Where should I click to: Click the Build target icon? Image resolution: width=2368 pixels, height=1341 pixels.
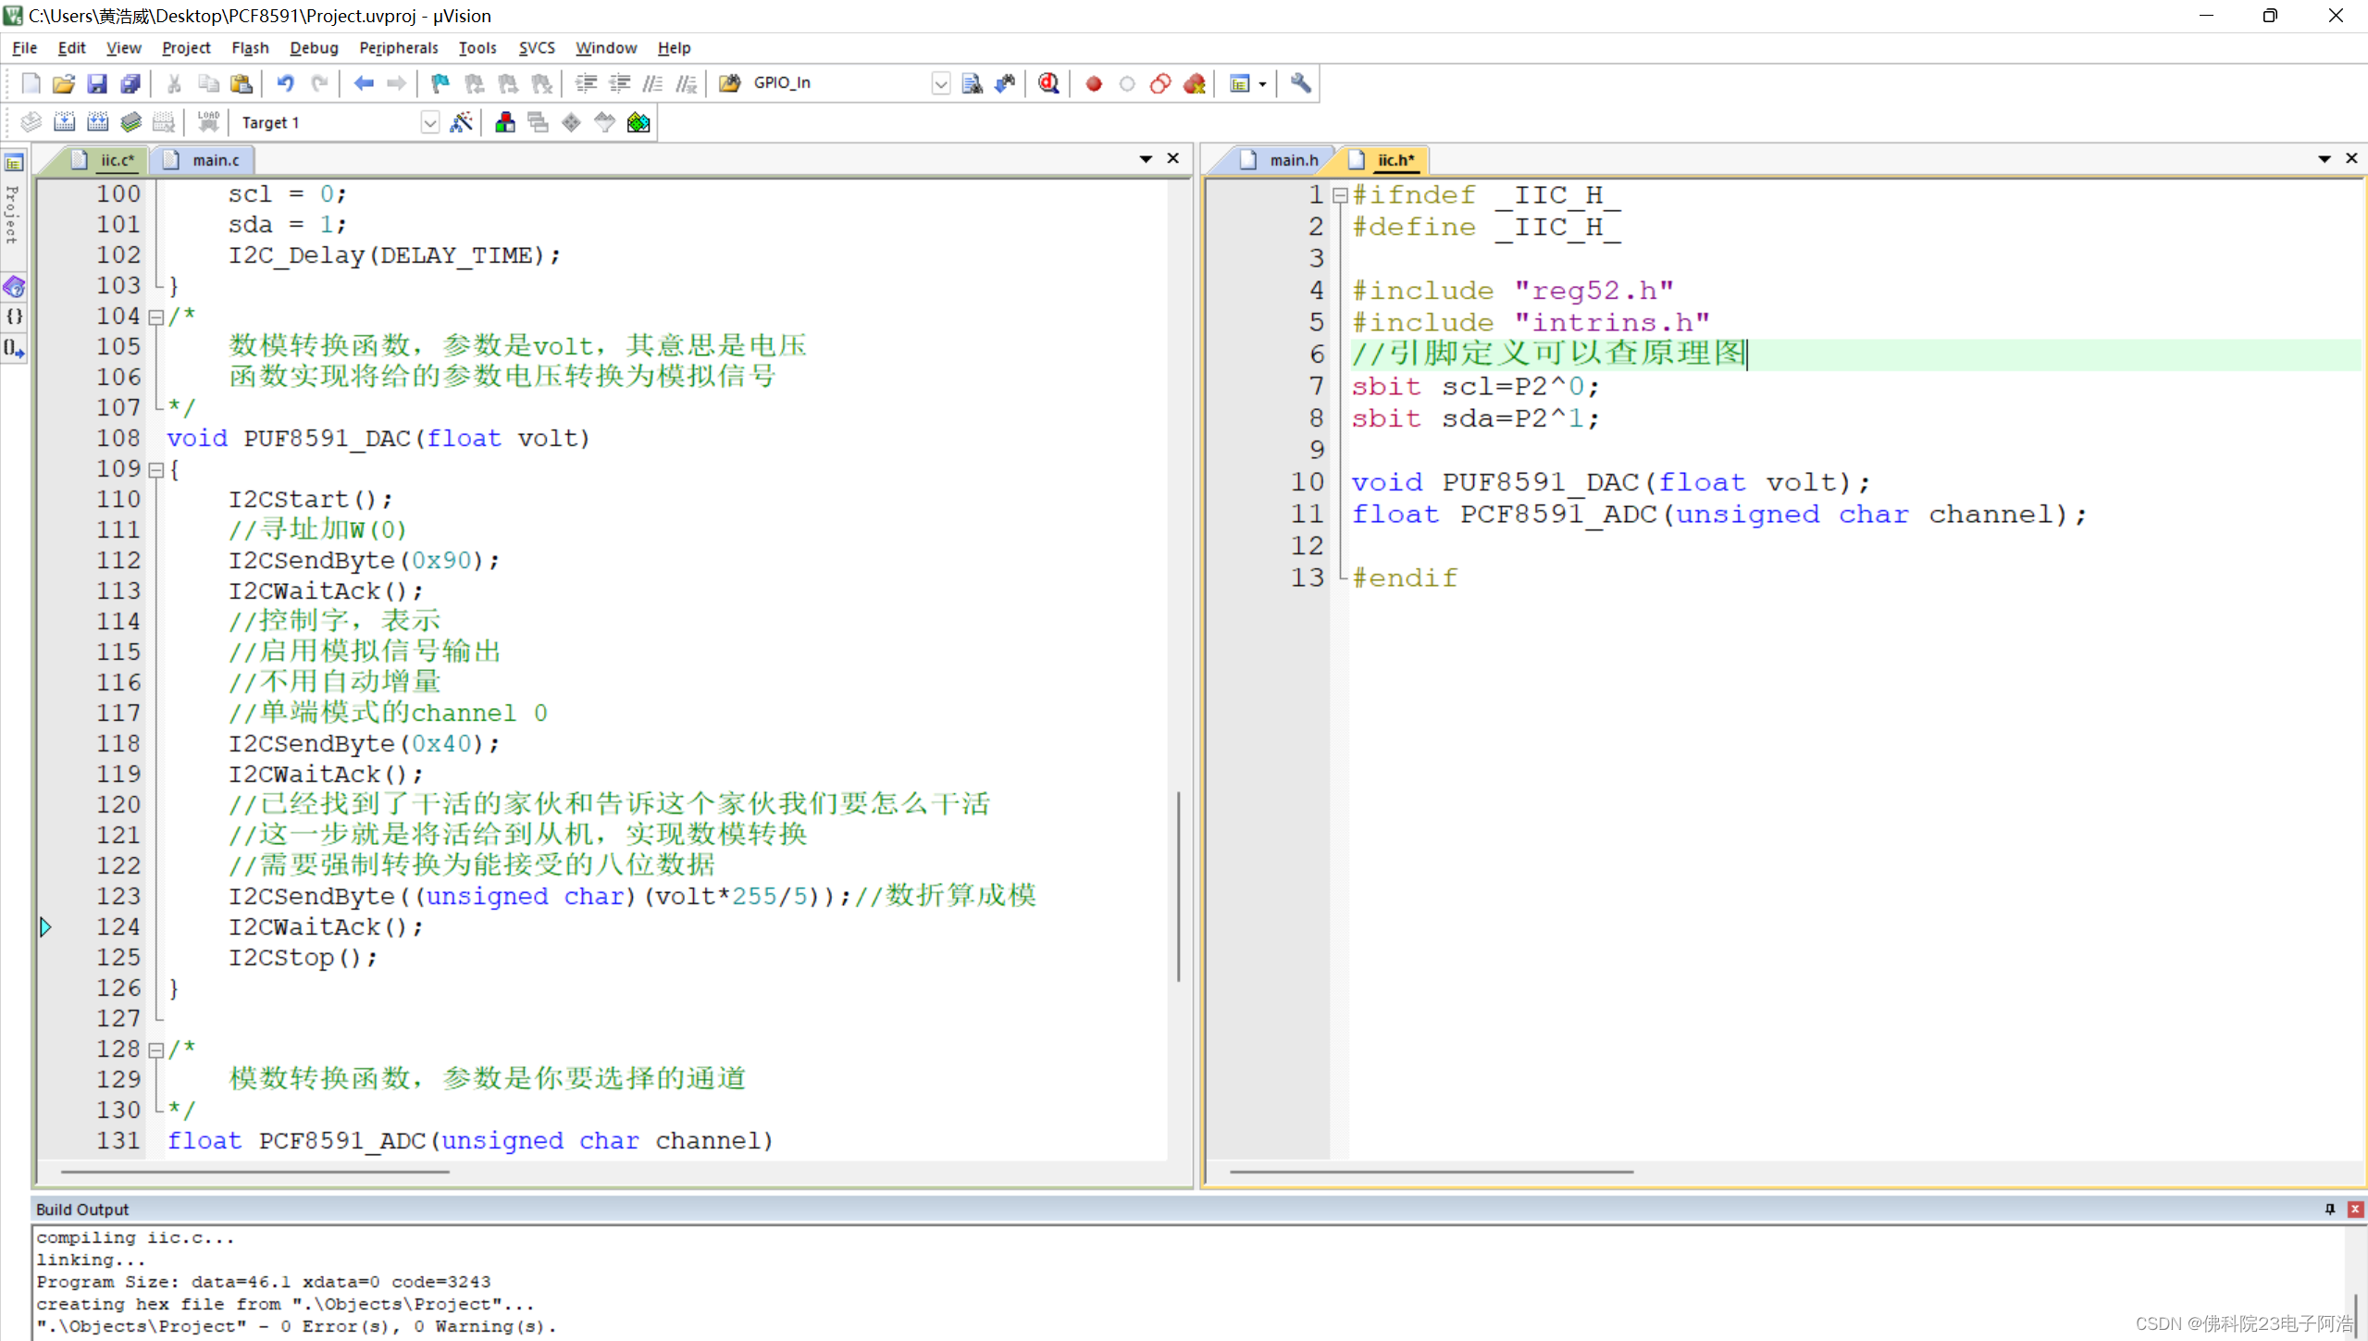pyautogui.click(x=64, y=122)
